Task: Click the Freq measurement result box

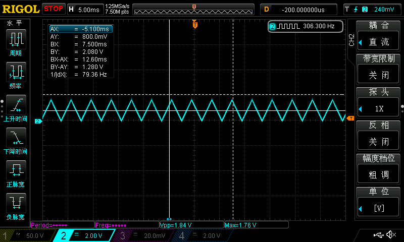Action: (x=127, y=225)
